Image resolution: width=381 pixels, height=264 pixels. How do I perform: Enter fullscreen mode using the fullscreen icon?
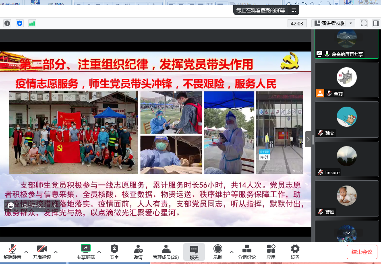pos(363,23)
